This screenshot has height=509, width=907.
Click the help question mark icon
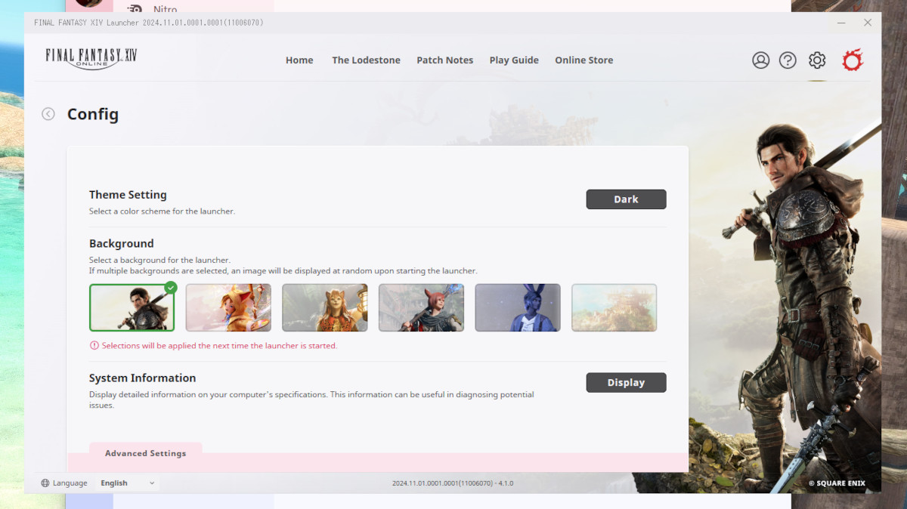788,60
